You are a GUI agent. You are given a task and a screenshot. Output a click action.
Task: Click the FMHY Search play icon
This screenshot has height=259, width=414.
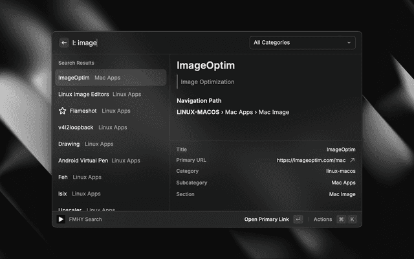(x=61, y=219)
